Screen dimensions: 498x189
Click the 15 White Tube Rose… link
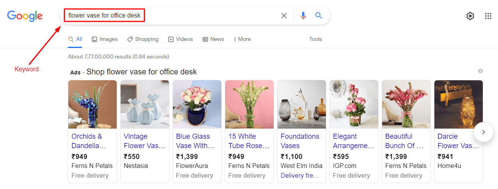(249, 141)
